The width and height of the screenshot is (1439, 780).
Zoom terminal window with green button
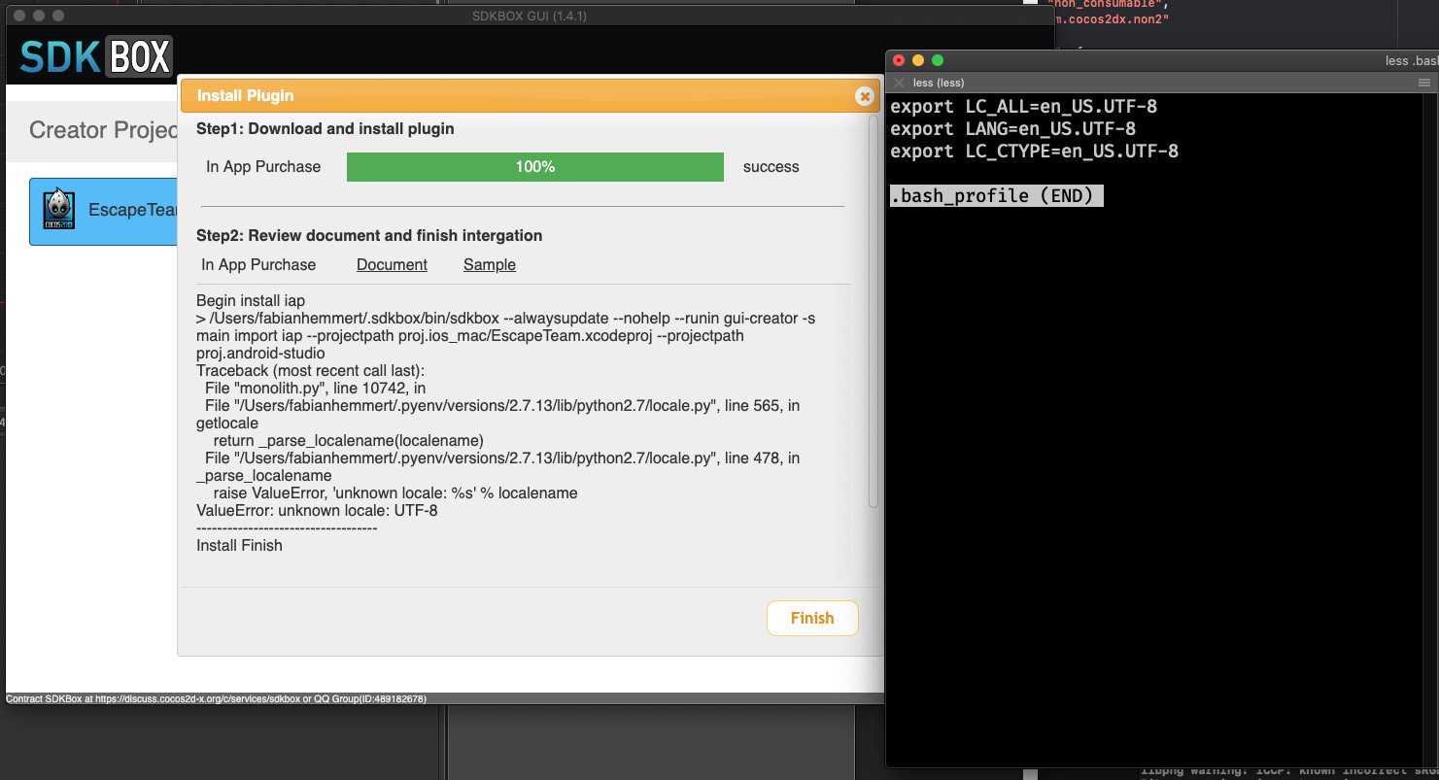pyautogui.click(x=938, y=60)
